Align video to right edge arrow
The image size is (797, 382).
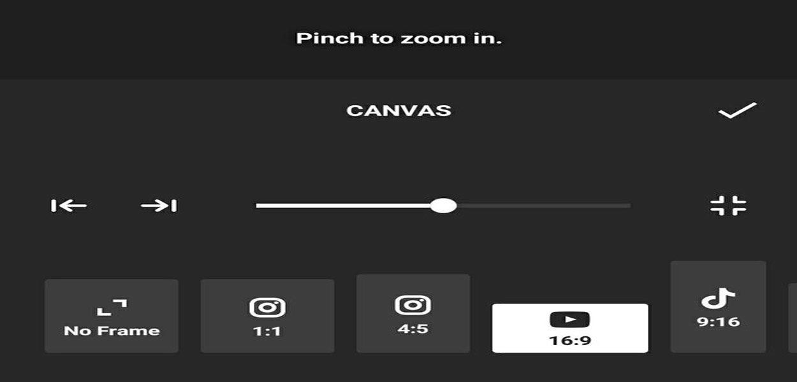[159, 206]
